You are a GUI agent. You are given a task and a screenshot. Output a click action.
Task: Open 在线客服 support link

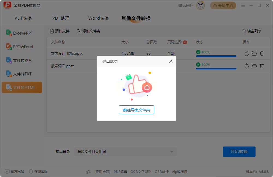pyautogui.click(x=38, y=172)
